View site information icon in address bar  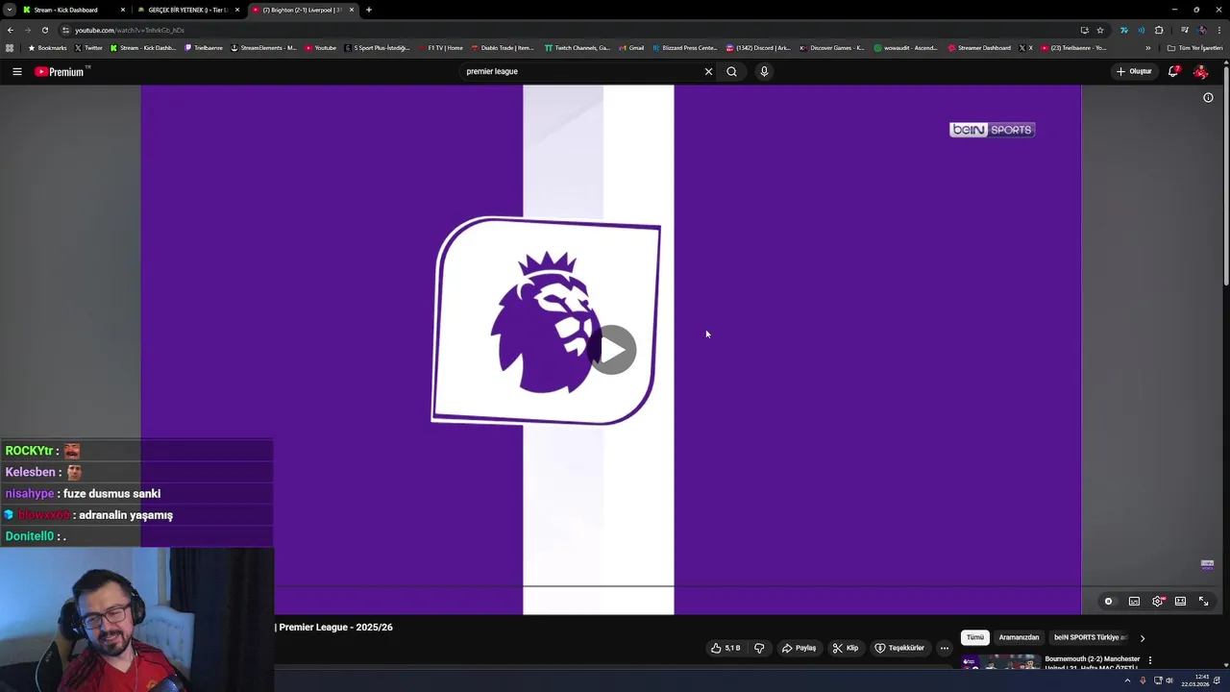65,30
